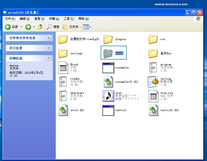Select the utool.dll file icon
The height and width of the screenshot is (161, 207).
point(63,110)
